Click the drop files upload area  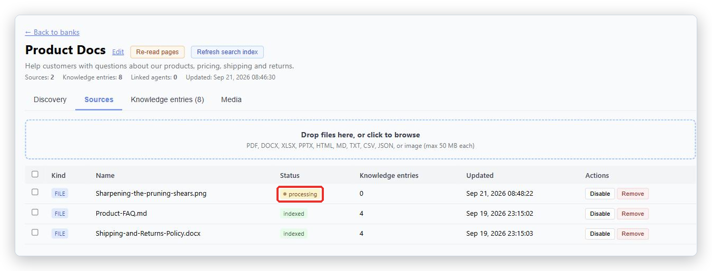coord(360,139)
